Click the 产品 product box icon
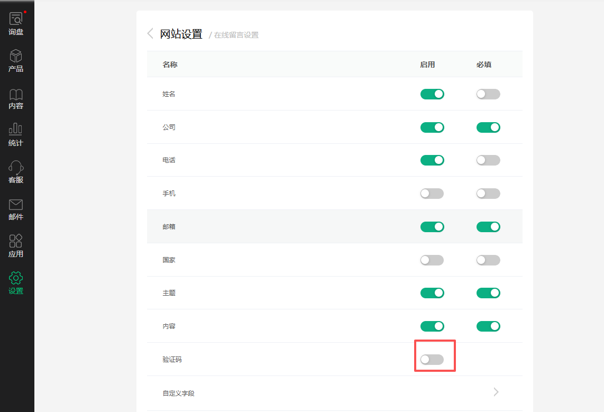Screen dimensions: 604x412 point(16,56)
